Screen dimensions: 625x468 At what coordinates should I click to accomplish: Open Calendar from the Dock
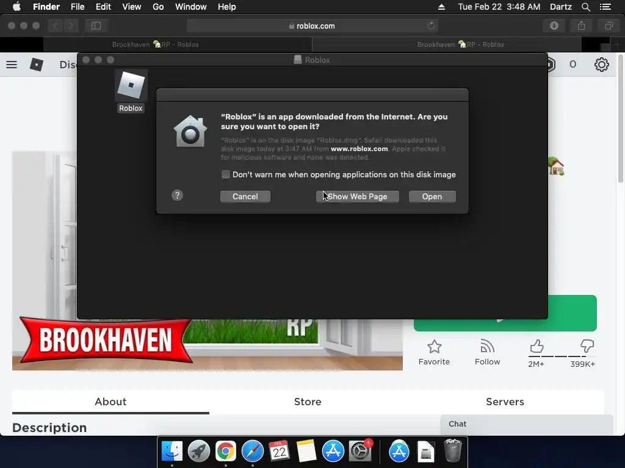click(279, 452)
